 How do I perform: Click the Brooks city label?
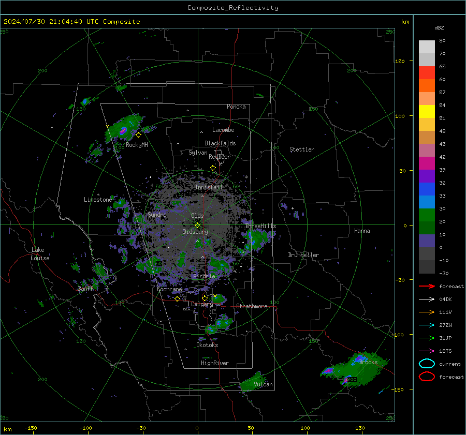[x=368, y=362]
